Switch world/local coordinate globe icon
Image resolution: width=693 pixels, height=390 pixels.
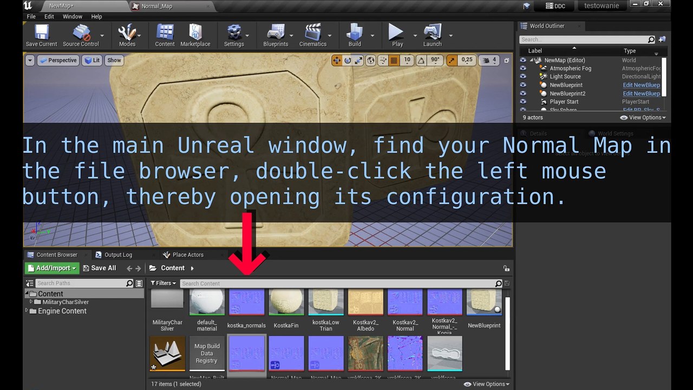click(371, 60)
